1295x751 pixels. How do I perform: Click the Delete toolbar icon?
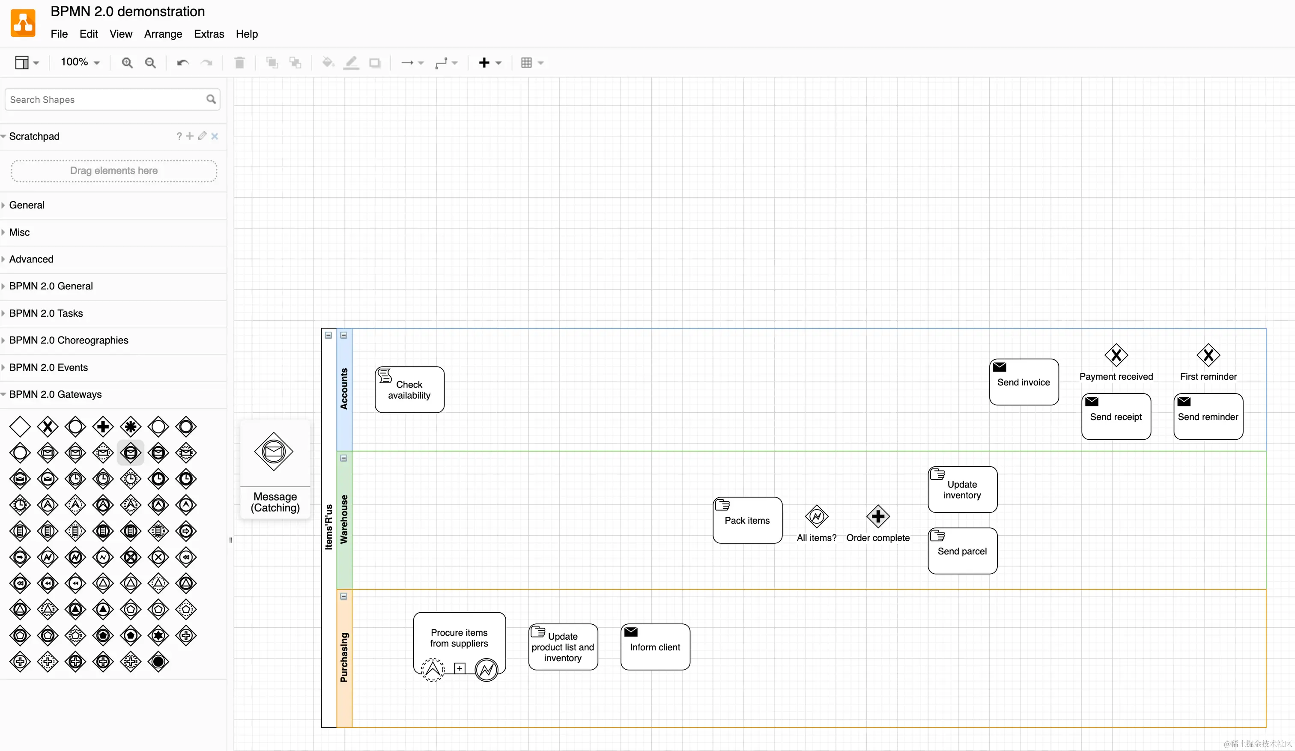(x=239, y=63)
